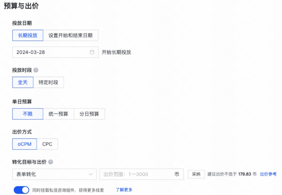Focus the 出价范围 1~3000 bid input

pos(141,174)
